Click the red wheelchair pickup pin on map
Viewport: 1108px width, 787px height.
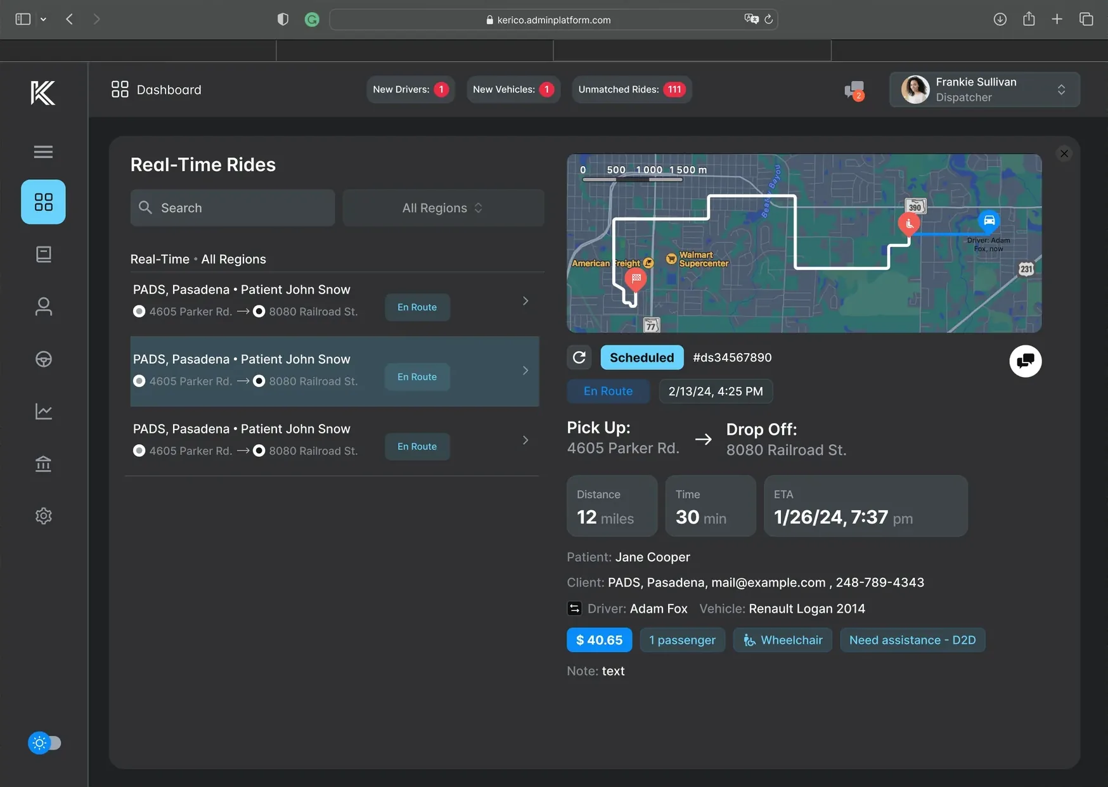coord(908,224)
